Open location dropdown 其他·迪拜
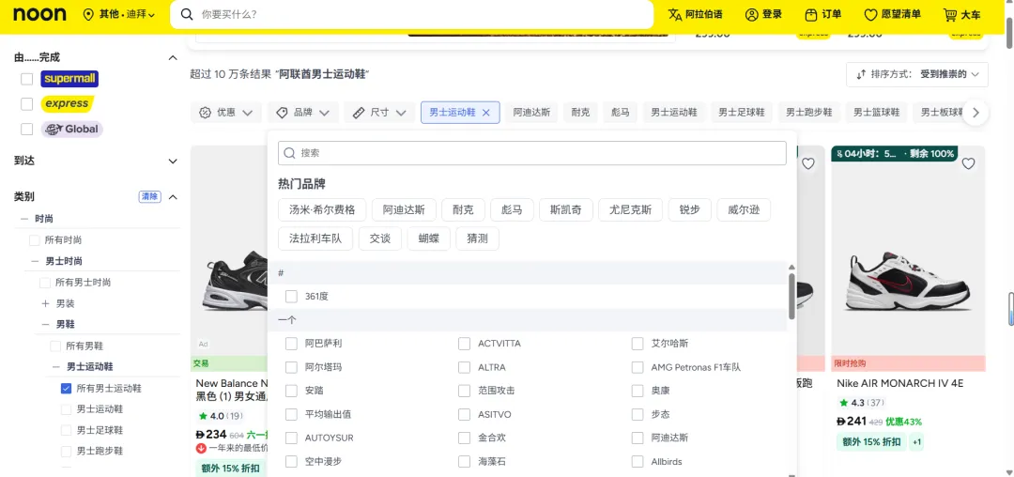Image resolution: width=1014 pixels, height=477 pixels. click(119, 14)
